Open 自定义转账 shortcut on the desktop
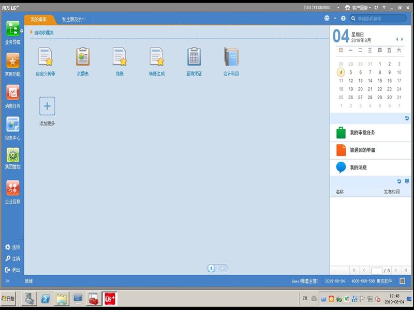Viewport: 414px width, 310px height. tap(46, 57)
